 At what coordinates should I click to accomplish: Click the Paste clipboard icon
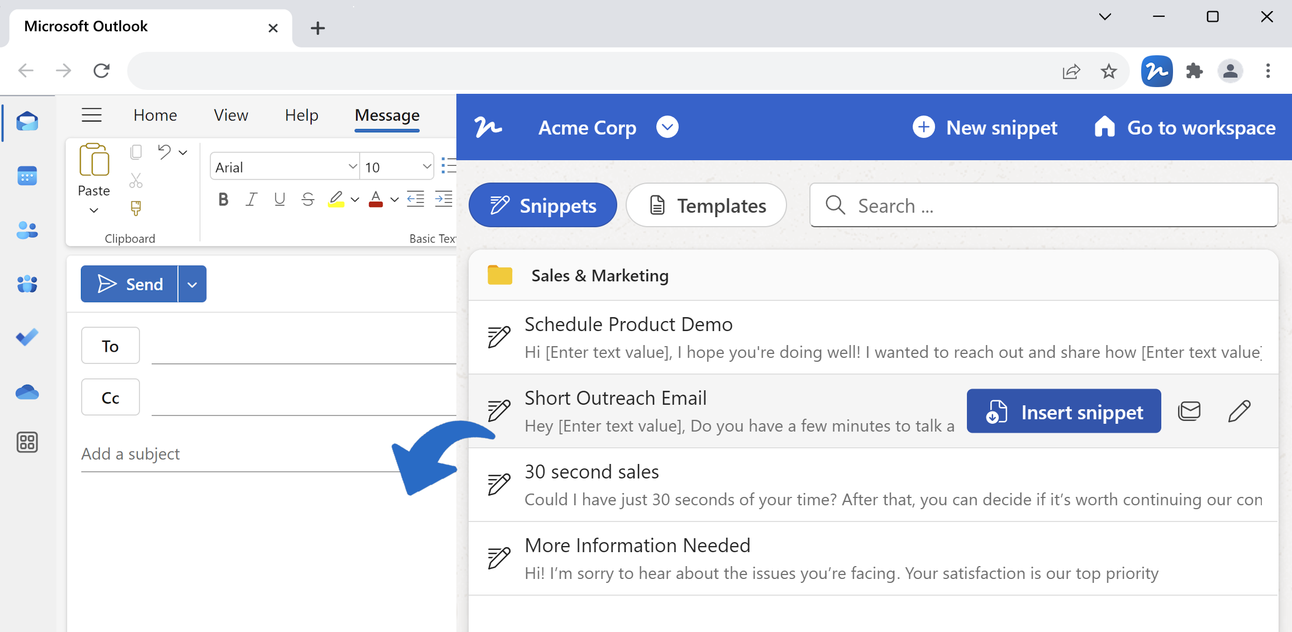point(94,160)
